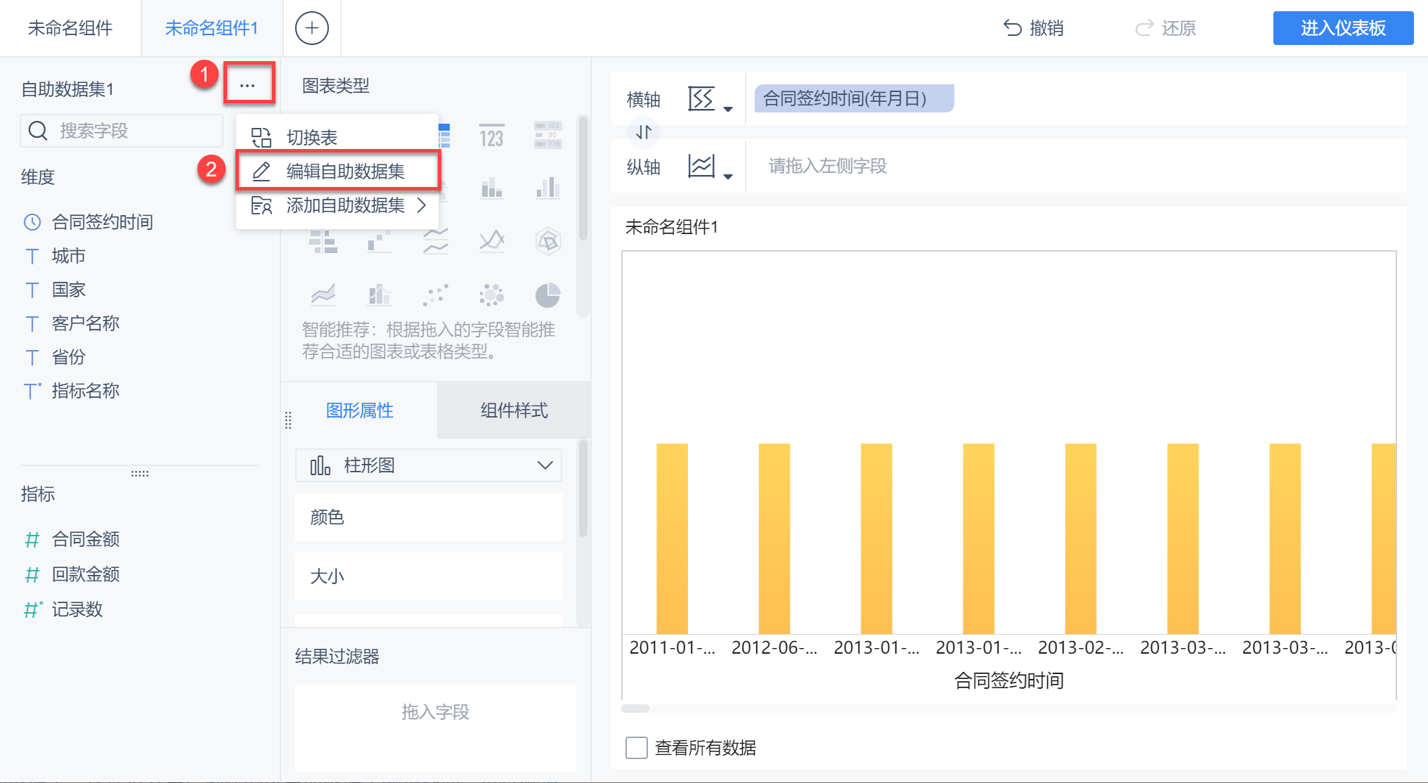Switch to the 组件样式 tab
Screen dimensions: 1428x783
point(514,410)
